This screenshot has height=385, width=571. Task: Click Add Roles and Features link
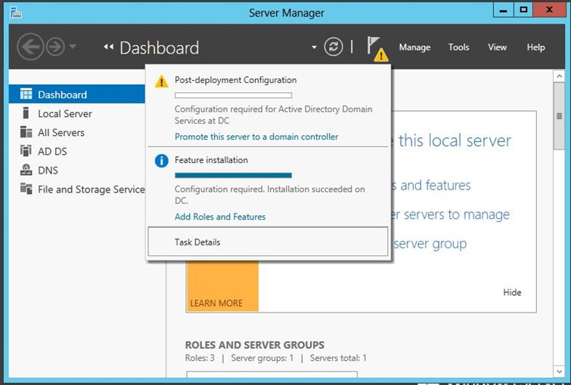click(x=220, y=217)
